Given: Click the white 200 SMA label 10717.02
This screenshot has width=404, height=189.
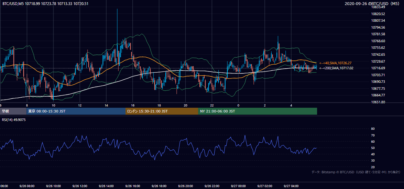Looking at the screenshot, I should 336,68.
